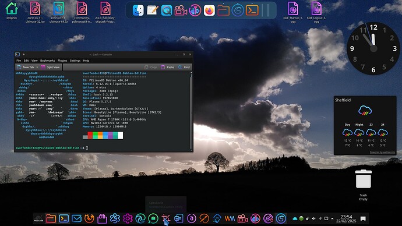This screenshot has width=402, height=226.
Task: Click the pin icon in Konsole title bar
Action: [23, 55]
